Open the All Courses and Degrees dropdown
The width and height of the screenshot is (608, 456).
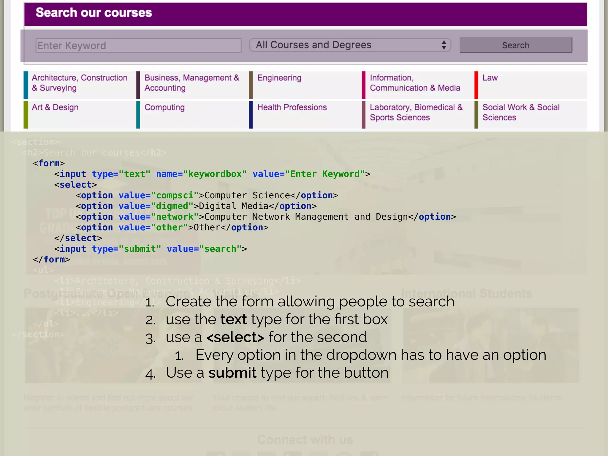[350, 45]
